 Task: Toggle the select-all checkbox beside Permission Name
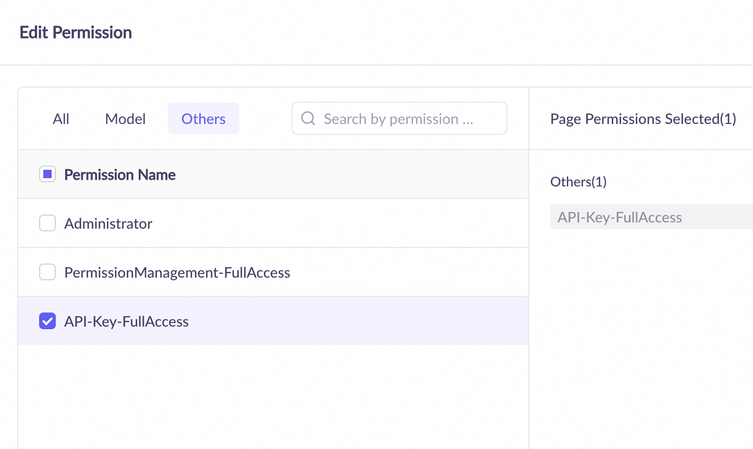(x=47, y=174)
